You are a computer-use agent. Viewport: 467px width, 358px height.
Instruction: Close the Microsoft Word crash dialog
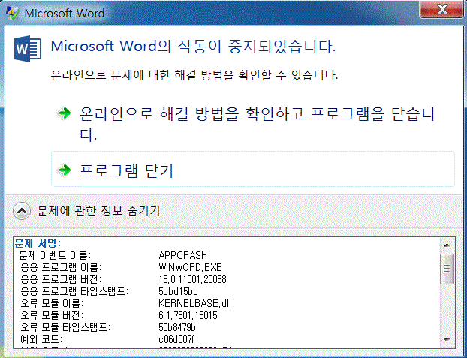442,9
